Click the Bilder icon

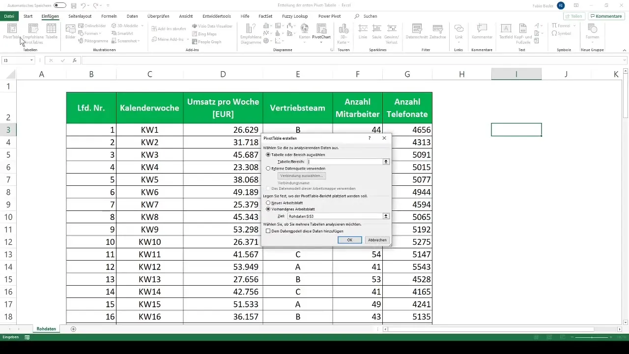70,31
